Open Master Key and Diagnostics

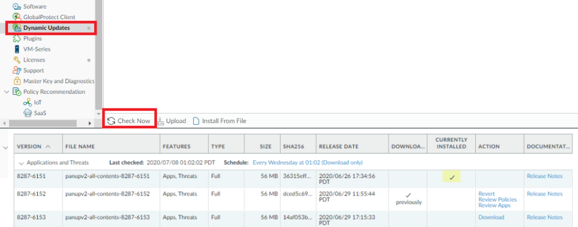(59, 81)
